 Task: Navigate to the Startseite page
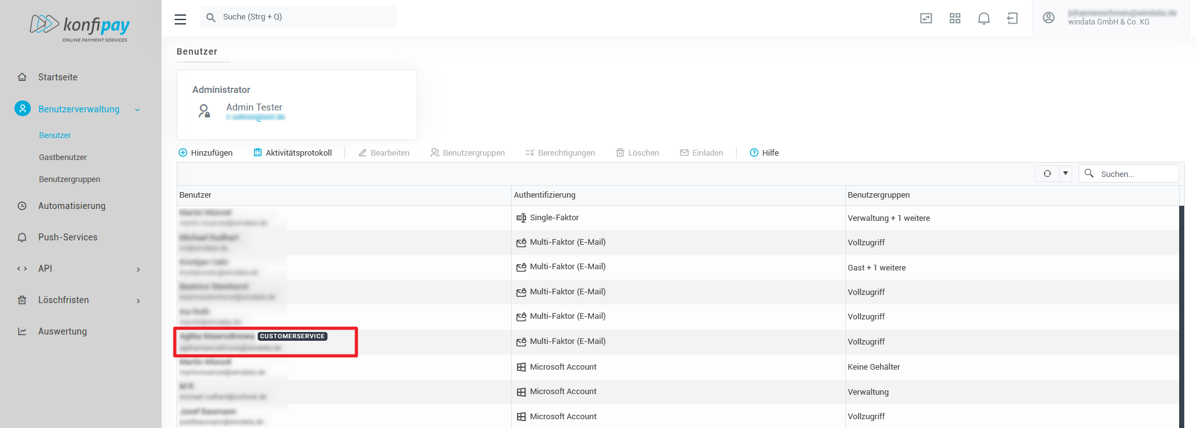point(58,77)
